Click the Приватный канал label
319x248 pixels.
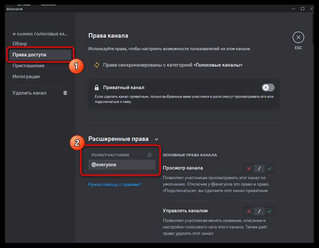123,87
